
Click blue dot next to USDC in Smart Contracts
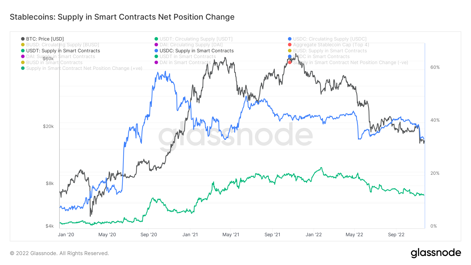[290, 57]
